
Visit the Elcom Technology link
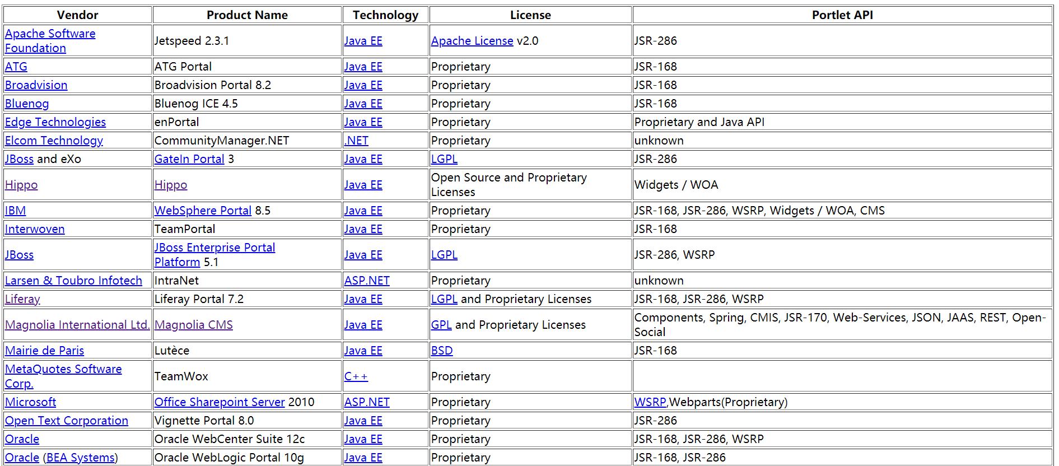coord(54,141)
